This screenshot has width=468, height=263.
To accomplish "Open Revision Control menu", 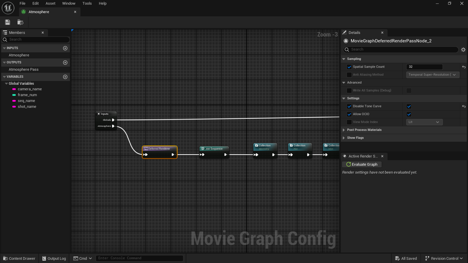I will [444, 258].
